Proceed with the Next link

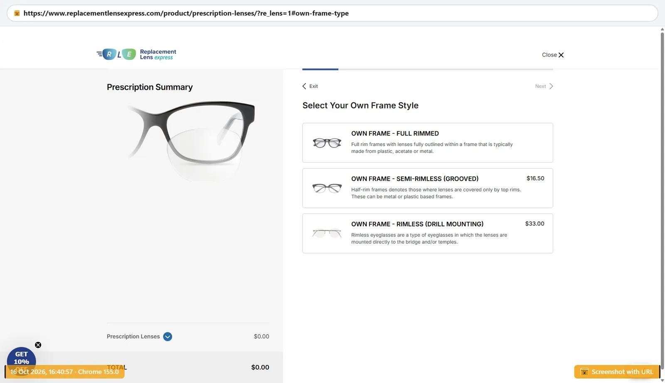coord(544,86)
